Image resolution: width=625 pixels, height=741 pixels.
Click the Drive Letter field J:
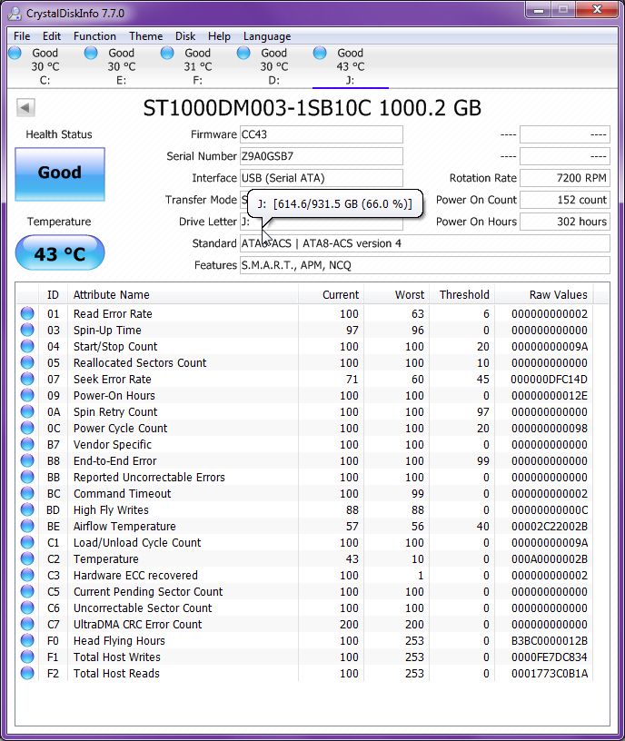[x=322, y=222]
